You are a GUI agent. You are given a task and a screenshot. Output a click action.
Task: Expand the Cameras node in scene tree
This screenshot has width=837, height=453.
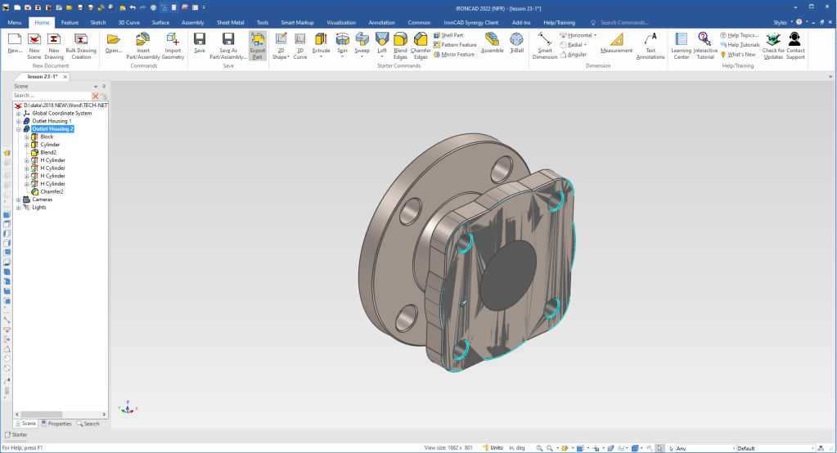point(19,200)
